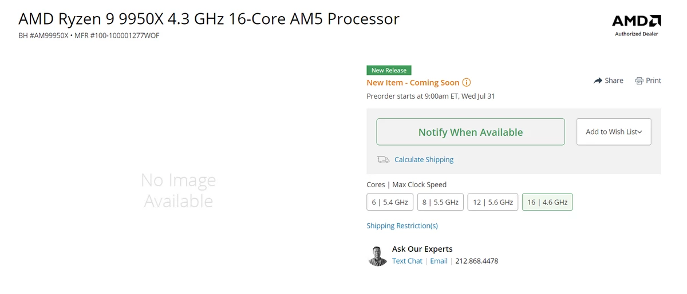This screenshot has height=294, width=687.
Task: Click the info icon beside Coming Soon
Action: point(467,83)
